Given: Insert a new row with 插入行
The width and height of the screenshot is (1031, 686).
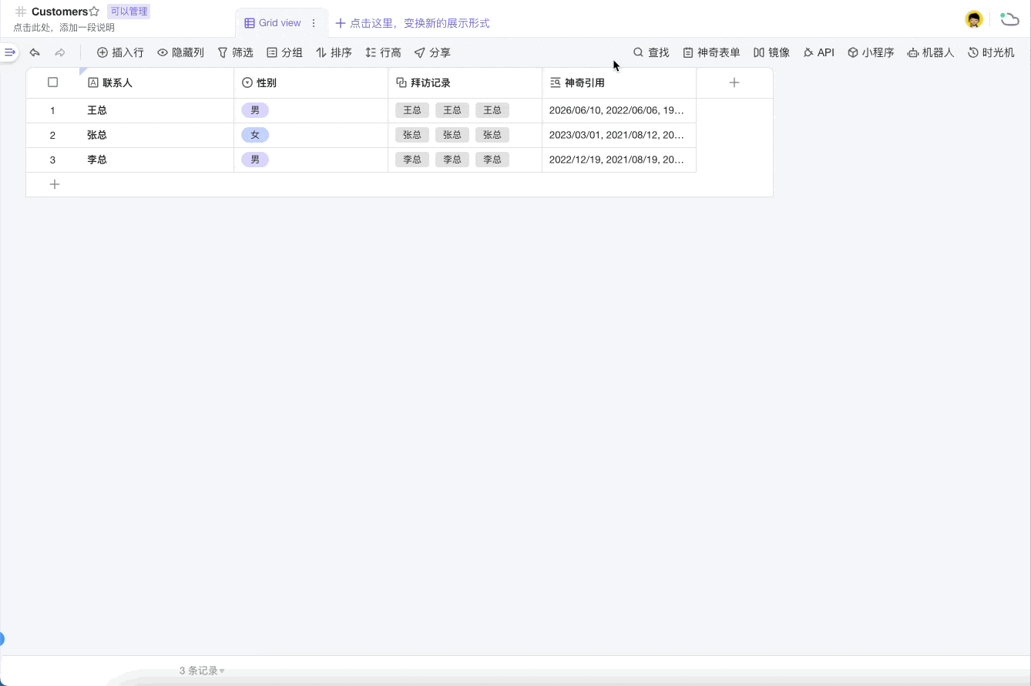Looking at the screenshot, I should (x=121, y=52).
